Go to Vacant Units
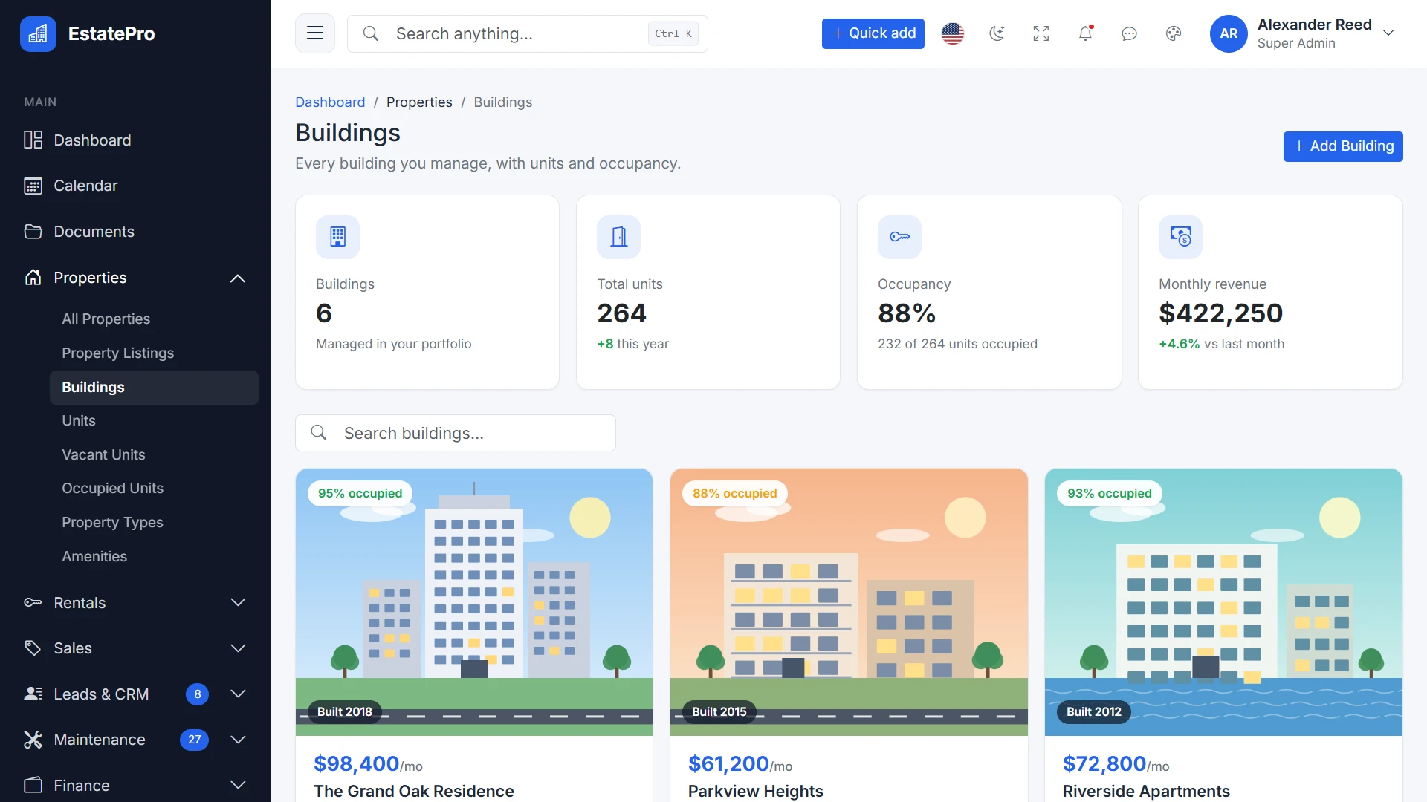Image resolution: width=1427 pixels, height=802 pixels. [x=154, y=454]
